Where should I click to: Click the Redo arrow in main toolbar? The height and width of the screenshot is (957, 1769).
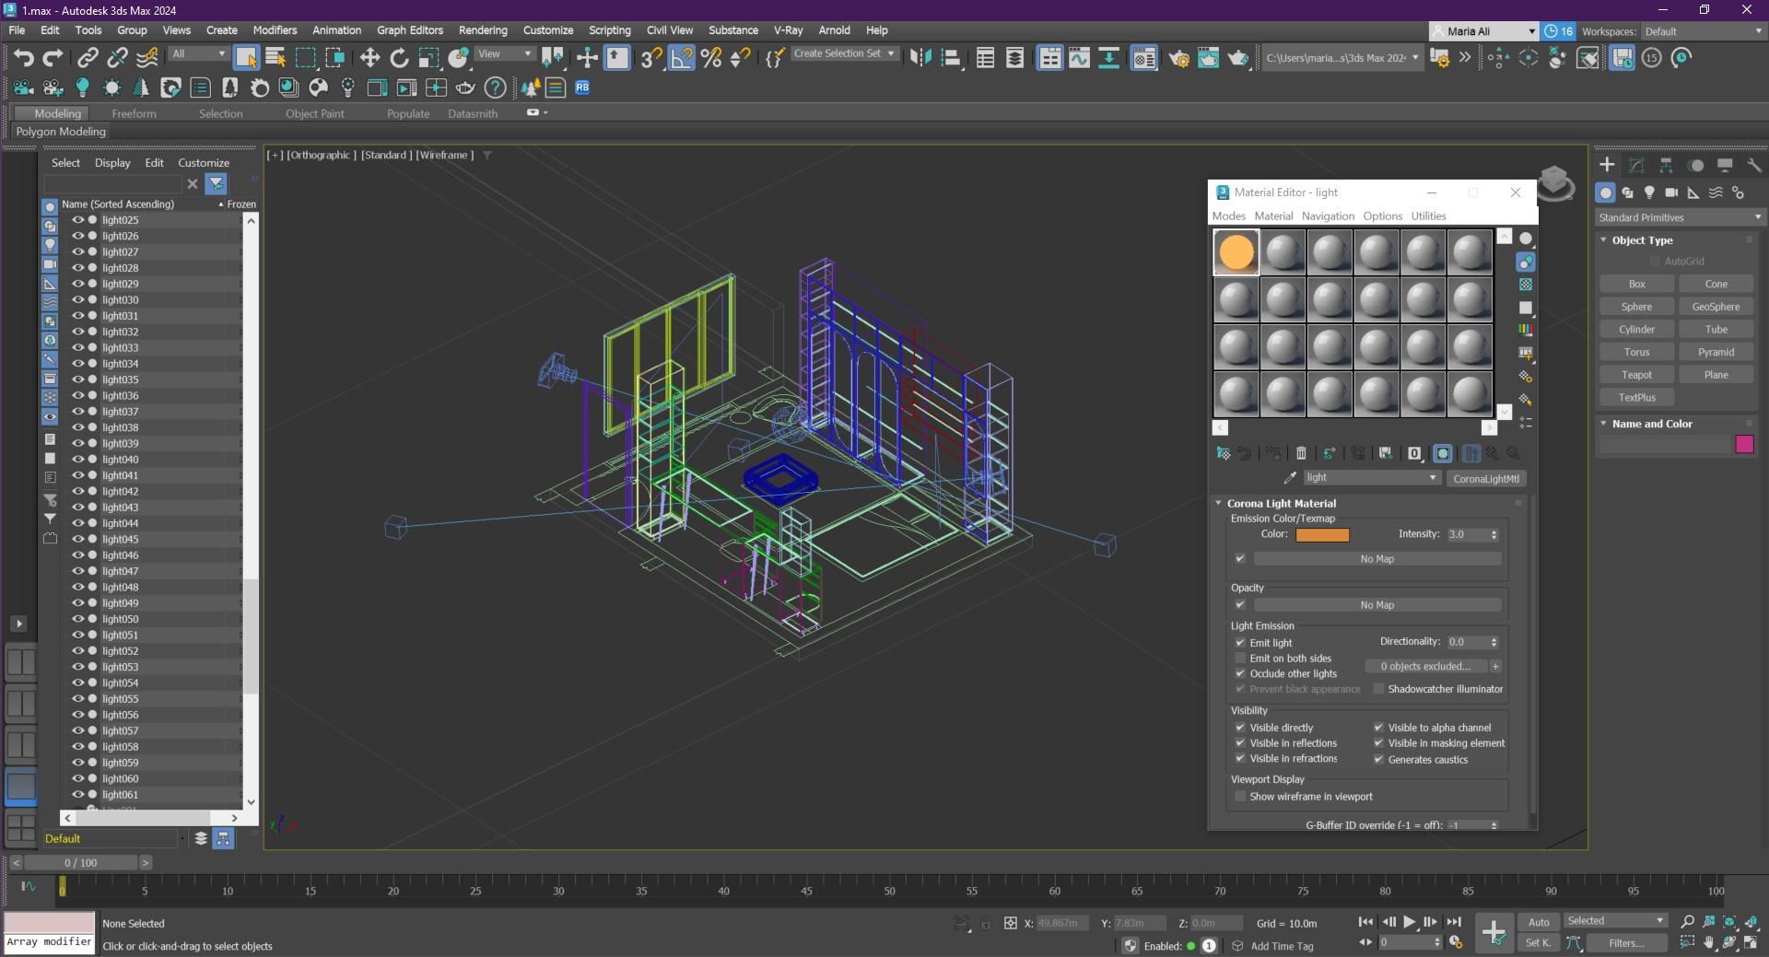pos(53,58)
